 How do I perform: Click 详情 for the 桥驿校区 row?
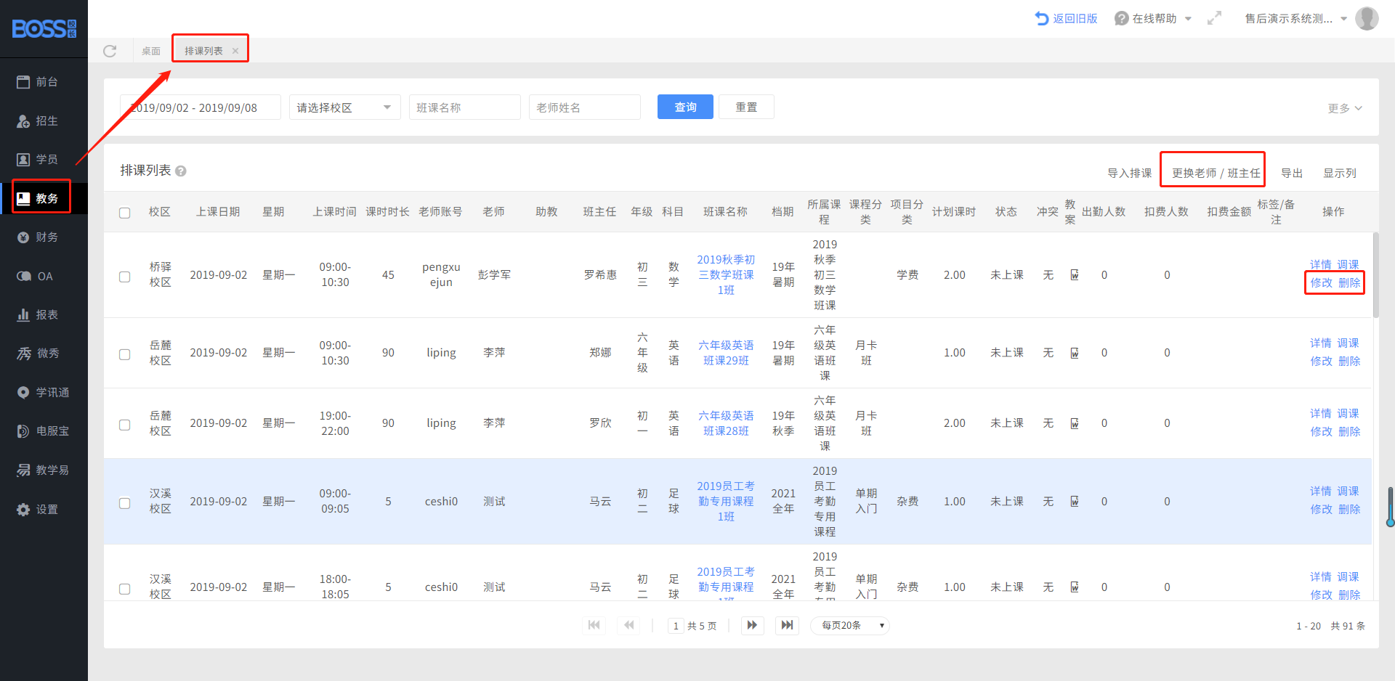1320,264
